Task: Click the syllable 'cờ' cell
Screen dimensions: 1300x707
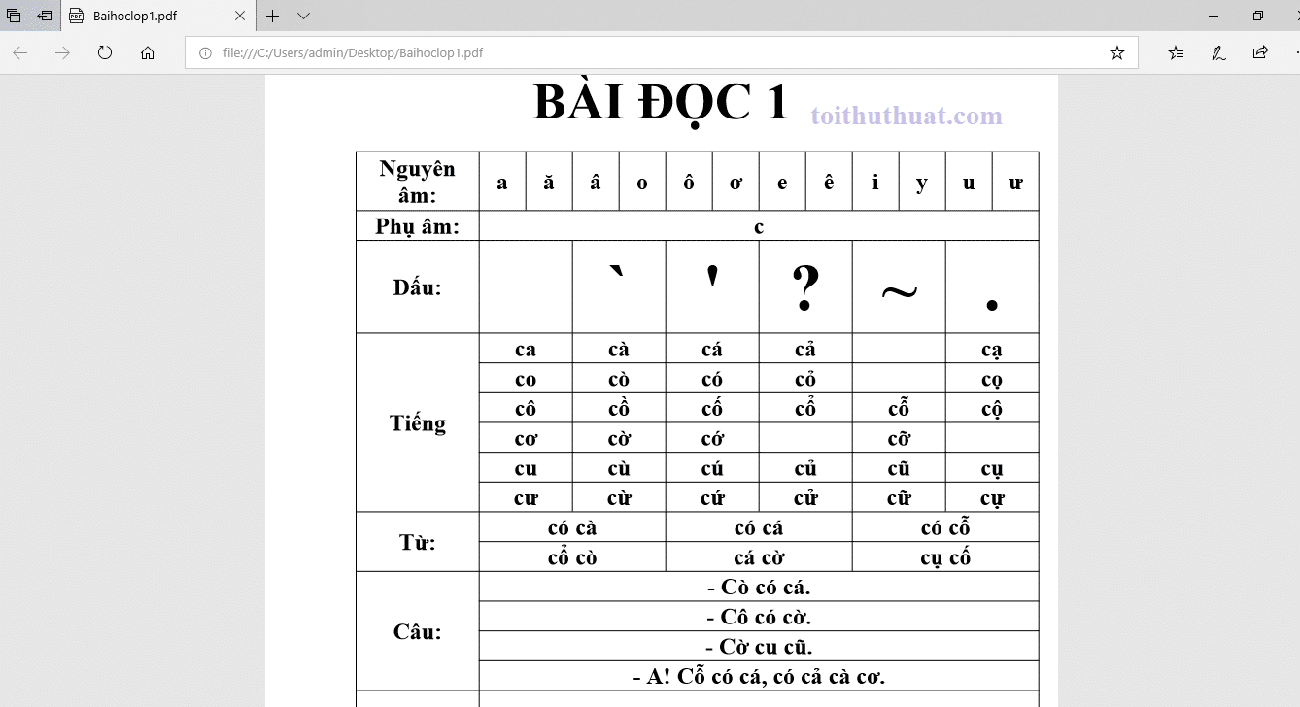Action: [x=619, y=438]
